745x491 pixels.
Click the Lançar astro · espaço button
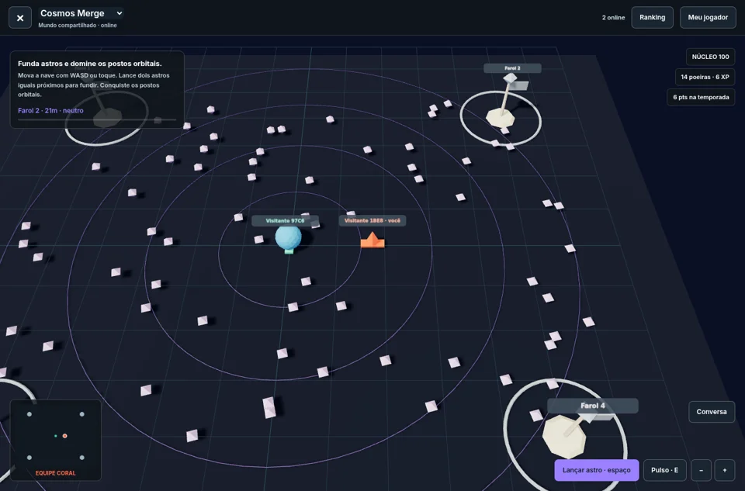[x=596, y=470]
